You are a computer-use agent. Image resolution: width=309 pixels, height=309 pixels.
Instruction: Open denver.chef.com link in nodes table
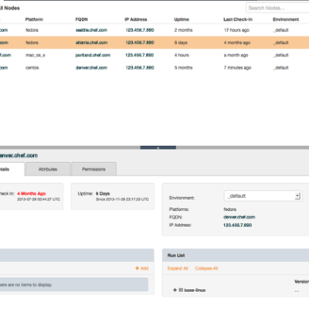[91, 68]
